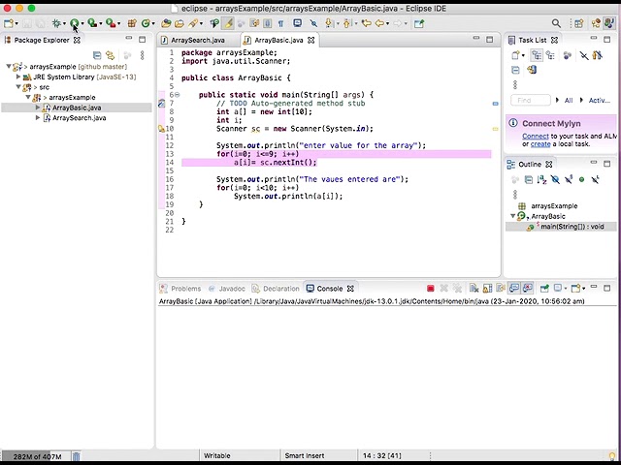This screenshot has width=621, height=465.
Task: Click the create local task link
Action: (x=540, y=144)
